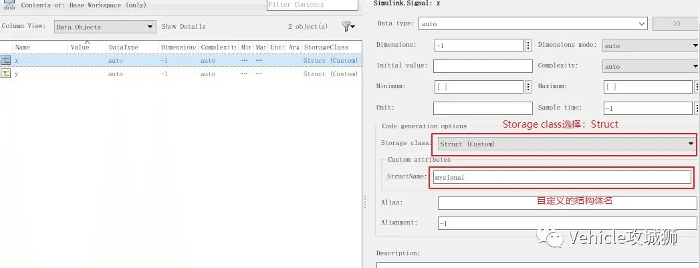Open Dimensions three-dot options button
Viewport: 700px width, 268px height.
528,45
